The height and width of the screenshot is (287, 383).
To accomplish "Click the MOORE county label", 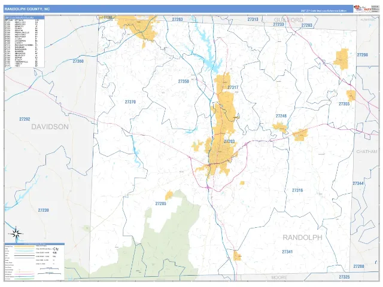I will [x=279, y=277].
